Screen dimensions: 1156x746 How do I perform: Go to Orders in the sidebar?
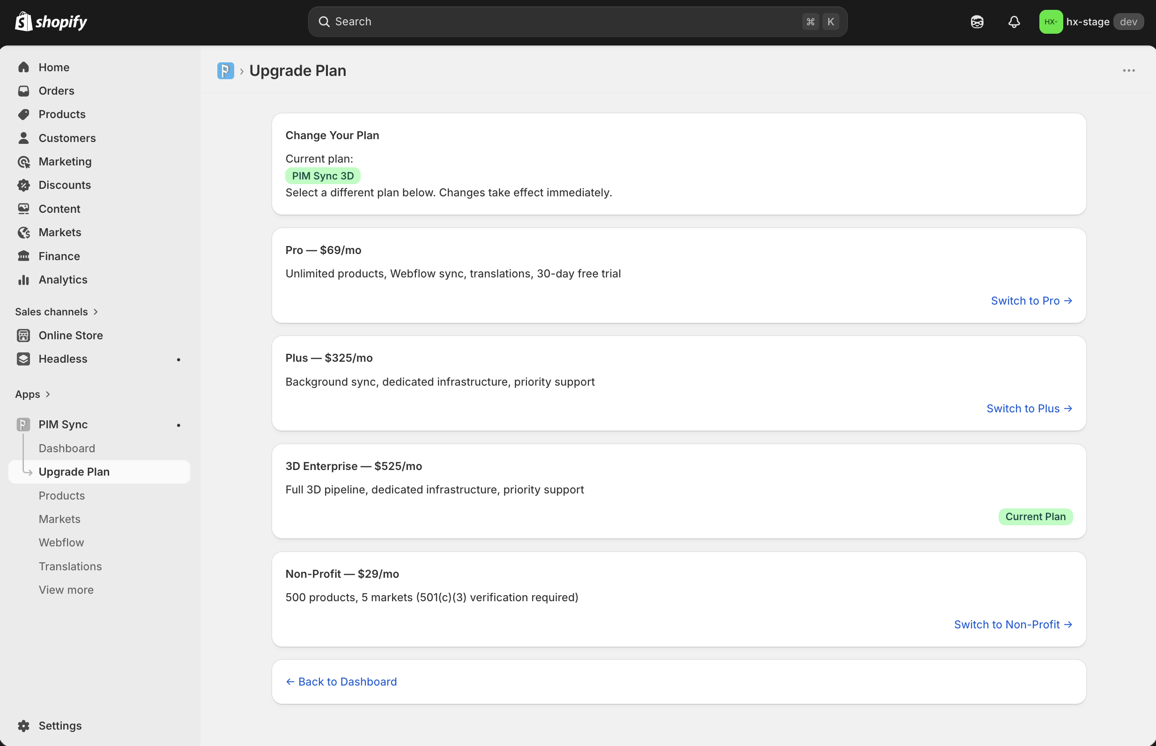click(x=57, y=91)
